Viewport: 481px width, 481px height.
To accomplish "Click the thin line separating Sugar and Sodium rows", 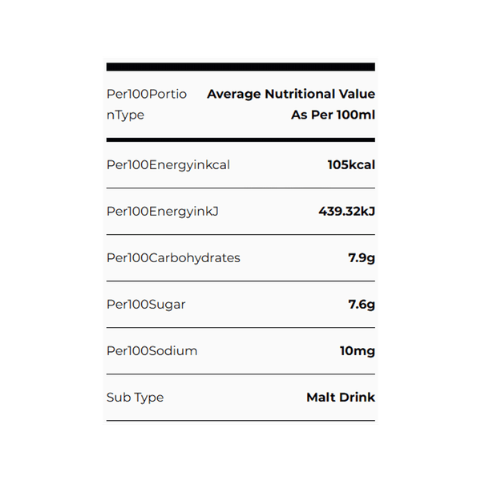I will tap(240, 328).
